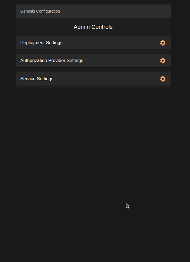Viewport: 190px width, 262px height.
Task: Select the Deployment Settings entry
Action: (41, 43)
